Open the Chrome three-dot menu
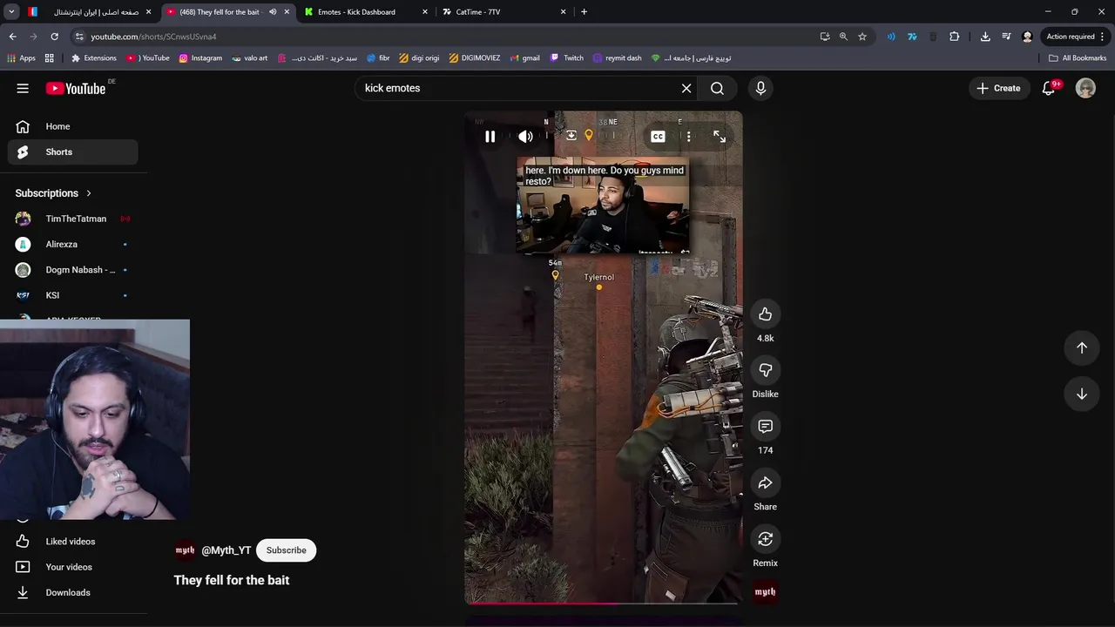1115x627 pixels. (x=1103, y=37)
